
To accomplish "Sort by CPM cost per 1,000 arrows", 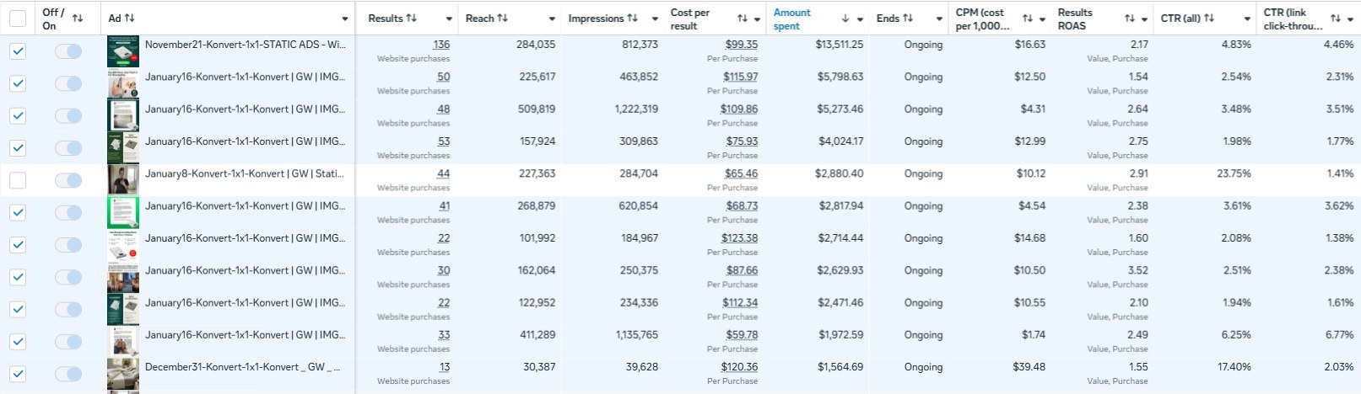I will (1028, 19).
